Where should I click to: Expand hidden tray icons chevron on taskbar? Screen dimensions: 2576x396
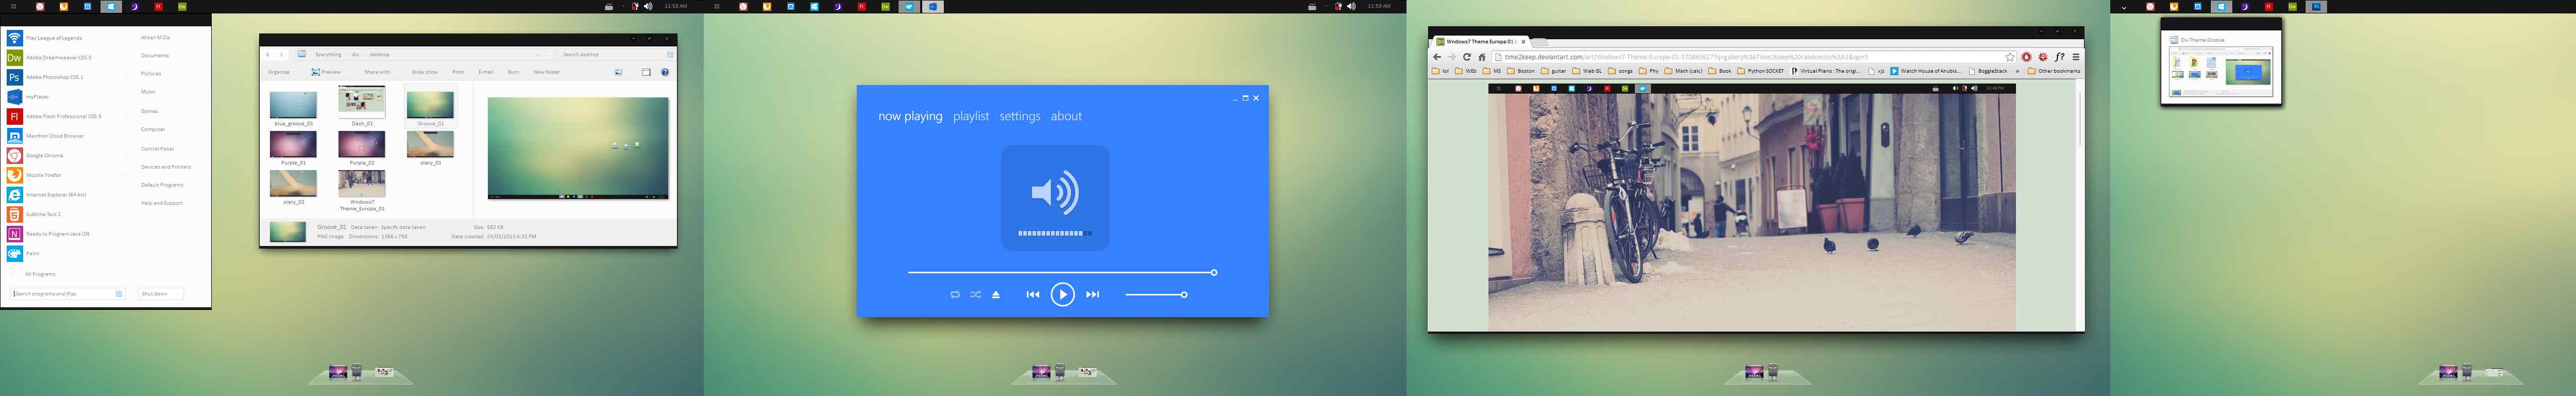pyautogui.click(x=2124, y=7)
